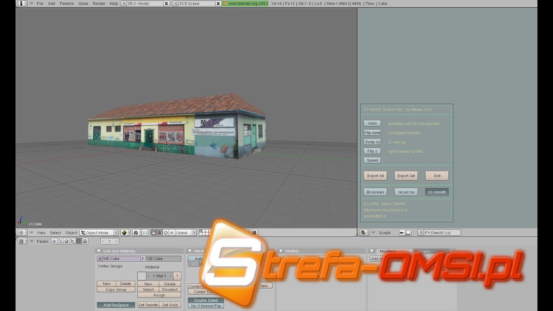
Task: Click the Export All button
Action: pos(375,176)
